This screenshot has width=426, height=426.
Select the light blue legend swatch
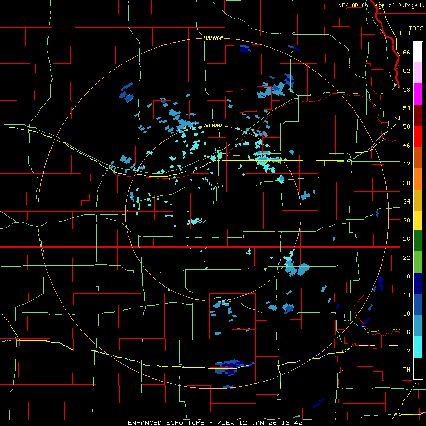pos(418,326)
